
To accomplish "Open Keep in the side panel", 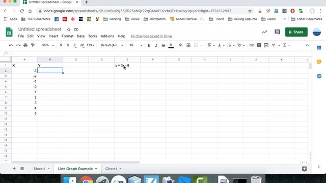I will tap(319, 62).
